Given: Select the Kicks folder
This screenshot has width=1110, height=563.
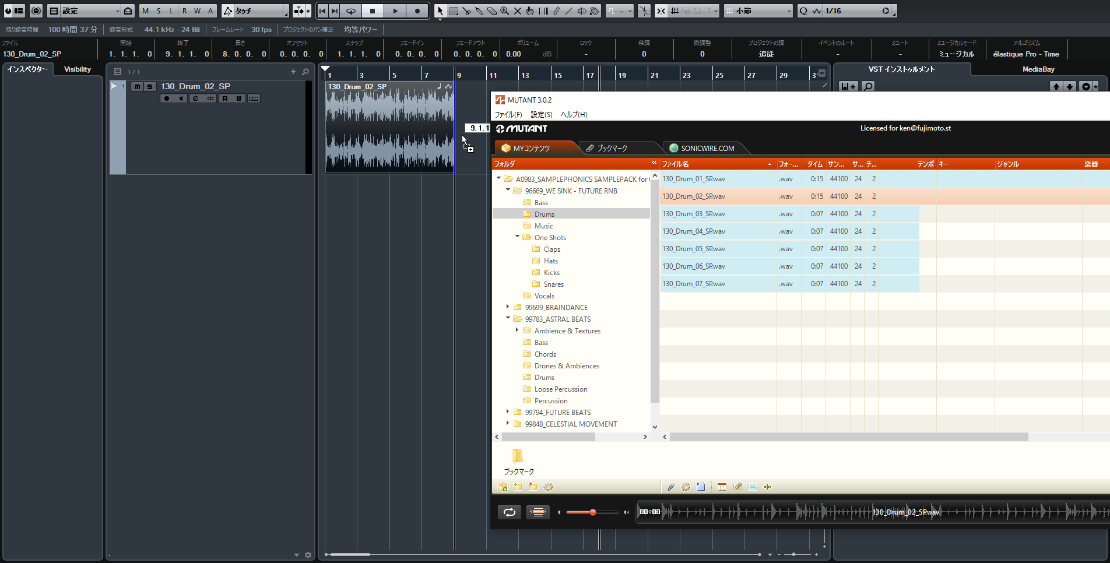Looking at the screenshot, I should 552,272.
